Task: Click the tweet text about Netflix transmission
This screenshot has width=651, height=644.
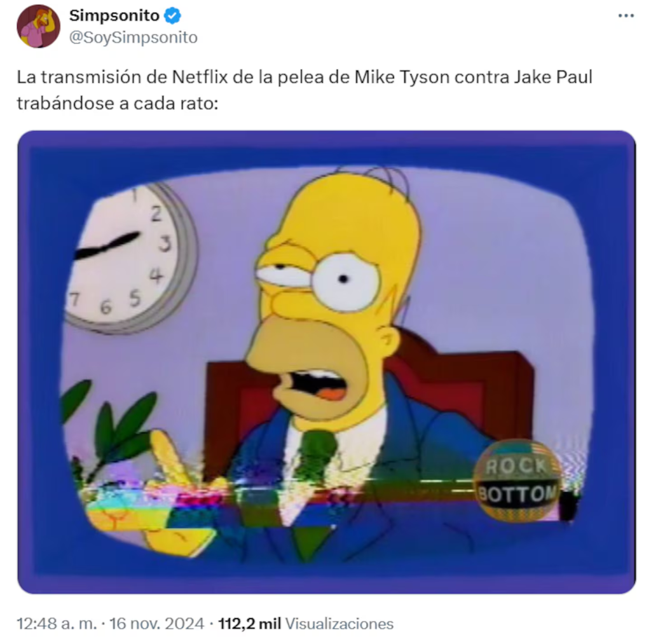Action: pyautogui.click(x=305, y=90)
